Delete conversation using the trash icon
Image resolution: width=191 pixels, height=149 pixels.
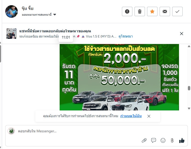(x=140, y=11)
